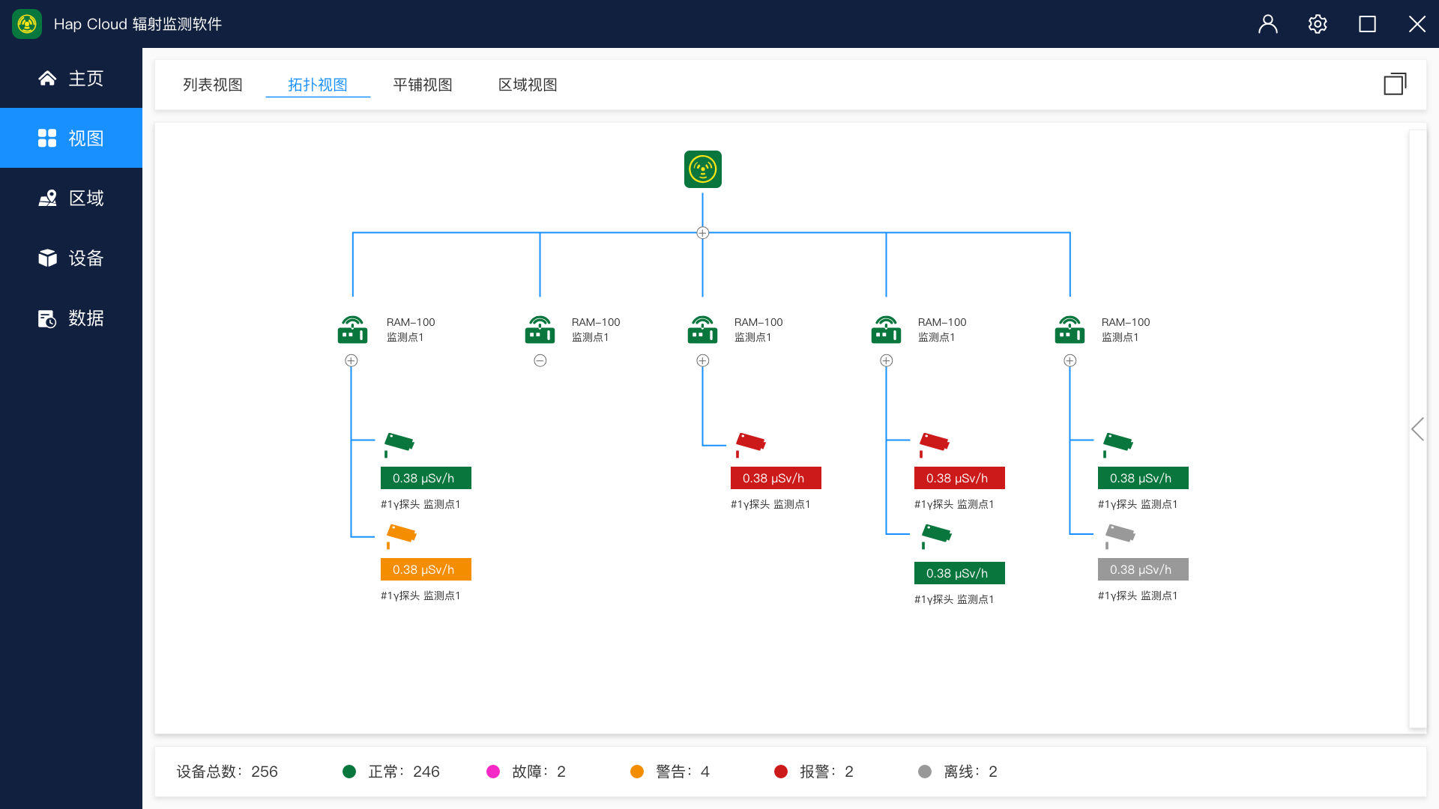The height and width of the screenshot is (809, 1439).
Task: Select the fifth RAM-100 gateway icon
Action: (x=1070, y=330)
